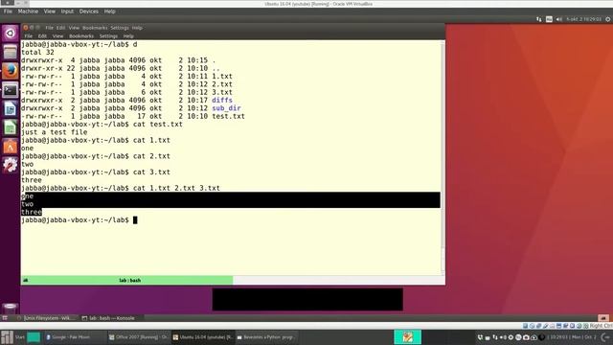Click 'test.txt' in the ls listing

tap(228, 116)
